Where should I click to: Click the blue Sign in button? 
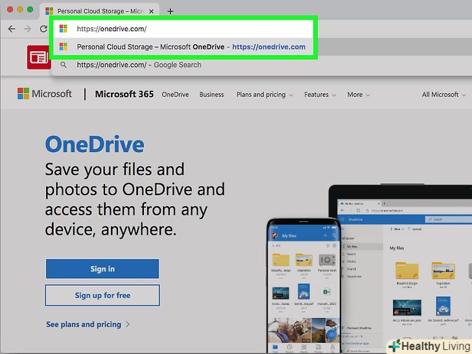[102, 268]
